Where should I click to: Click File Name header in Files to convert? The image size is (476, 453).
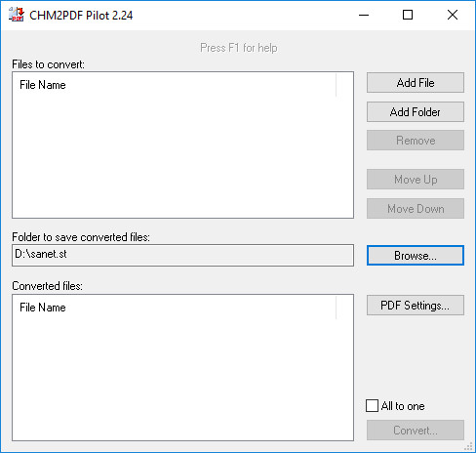coord(43,85)
